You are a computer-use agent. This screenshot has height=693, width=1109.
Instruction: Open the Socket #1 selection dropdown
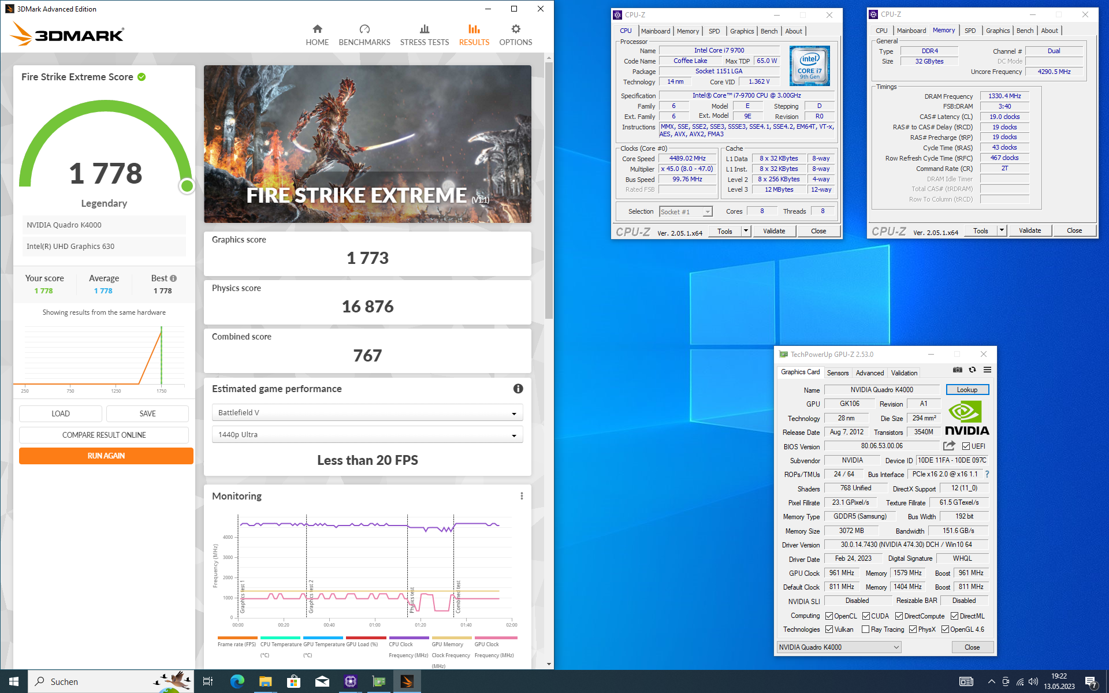tap(686, 212)
